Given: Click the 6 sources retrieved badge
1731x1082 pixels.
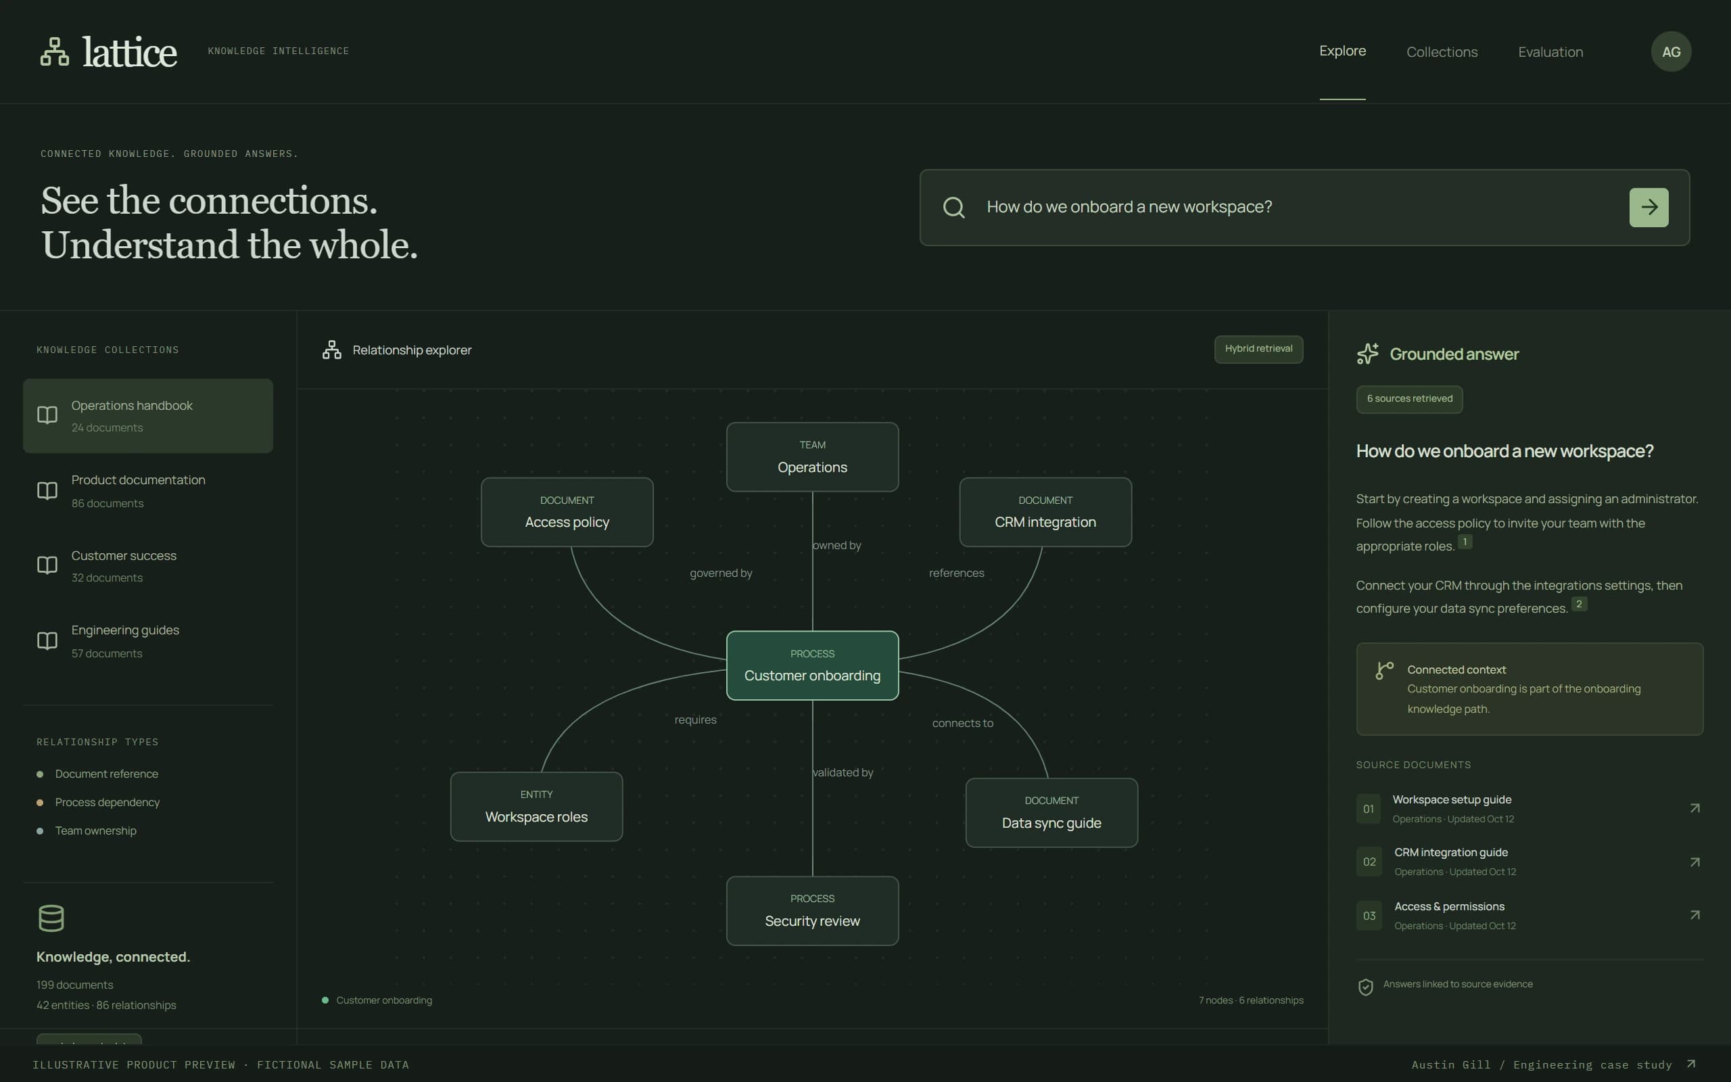Looking at the screenshot, I should coord(1409,399).
